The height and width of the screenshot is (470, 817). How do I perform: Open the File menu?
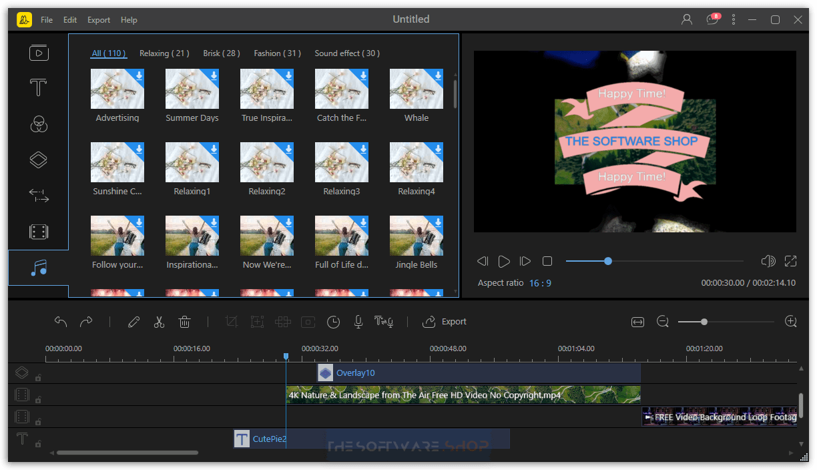pos(47,20)
